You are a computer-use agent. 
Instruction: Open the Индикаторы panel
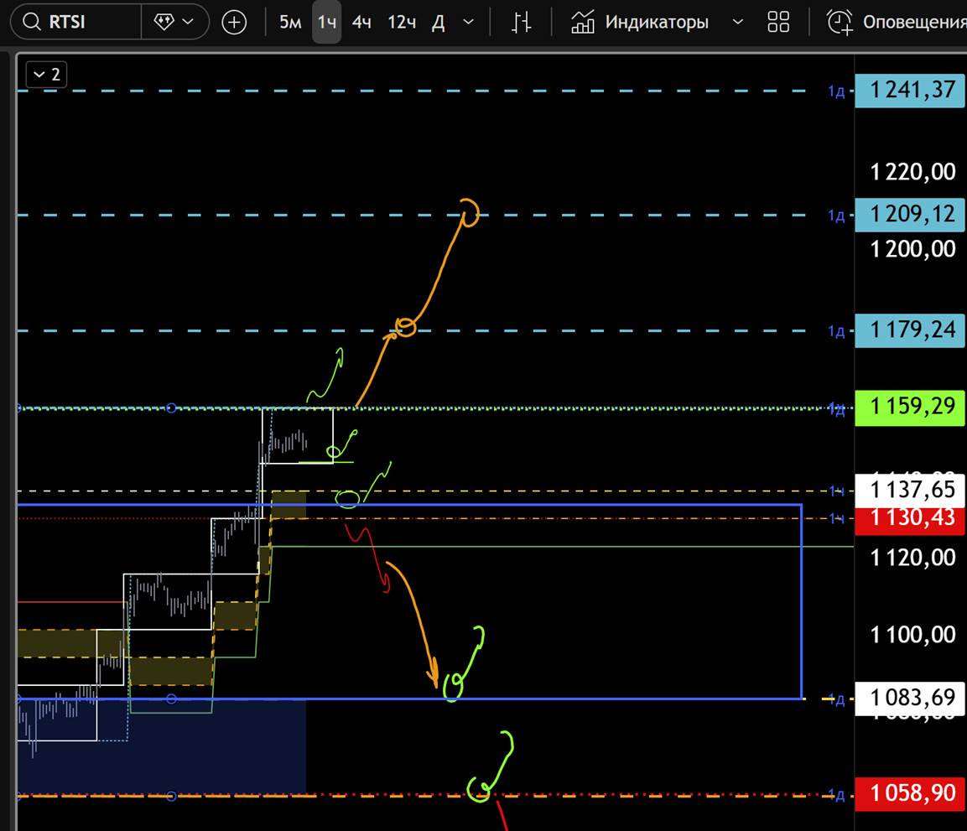point(657,23)
